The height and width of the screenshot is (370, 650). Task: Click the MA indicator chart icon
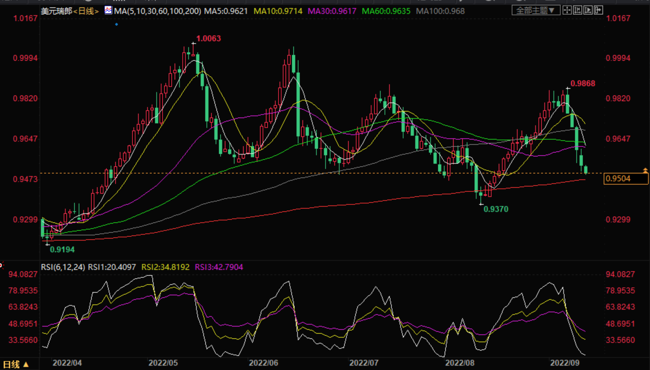[x=108, y=10]
